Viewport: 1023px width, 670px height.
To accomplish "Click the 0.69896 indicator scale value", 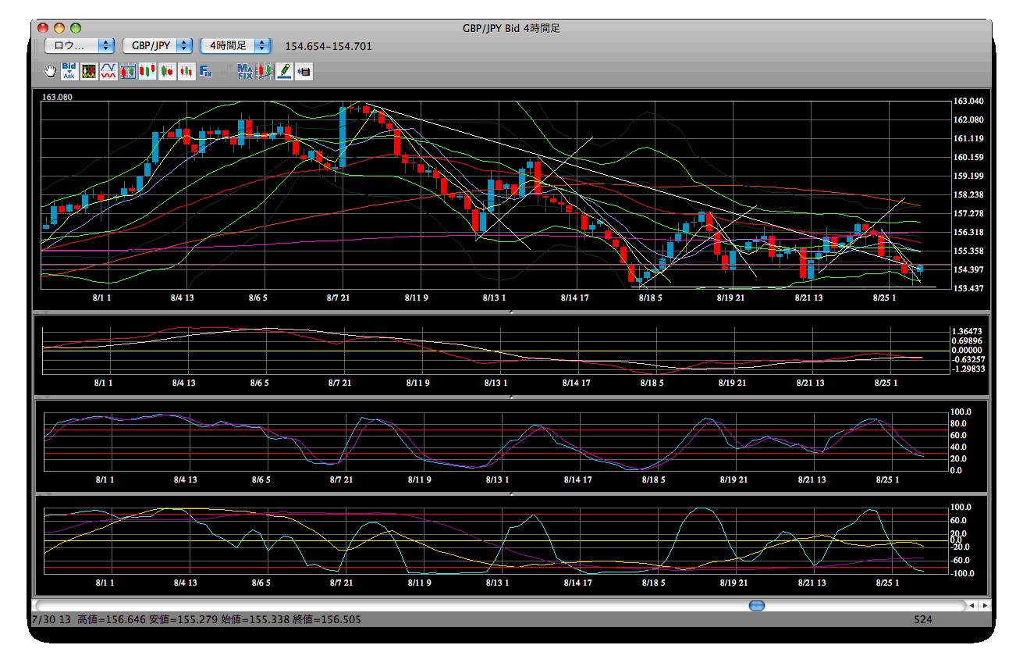I will click(x=966, y=341).
